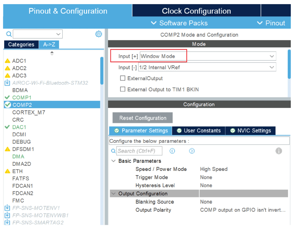Image resolution: width=294 pixels, height=229 pixels.
Task: Click the Reset Configuration button
Action: pyautogui.click(x=143, y=118)
